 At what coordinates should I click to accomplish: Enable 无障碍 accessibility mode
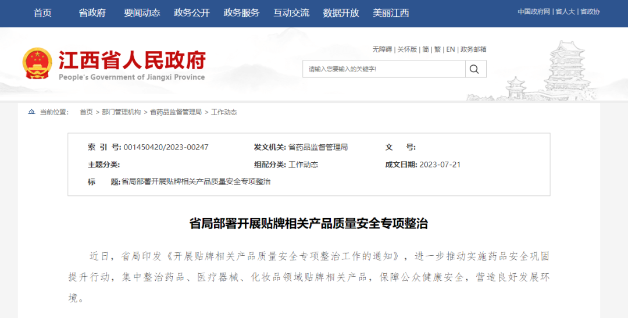[382, 49]
